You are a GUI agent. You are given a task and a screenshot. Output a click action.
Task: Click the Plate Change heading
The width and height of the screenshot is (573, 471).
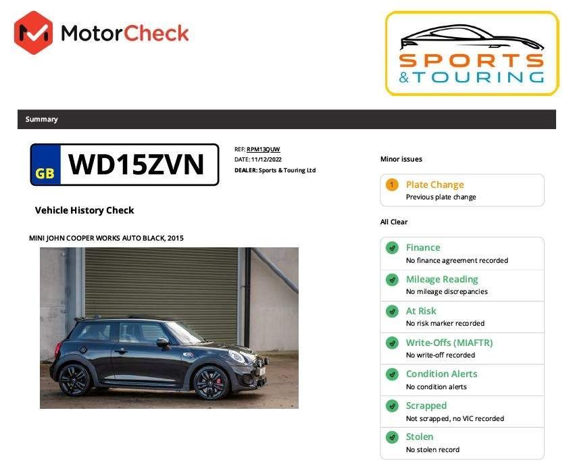(x=435, y=184)
